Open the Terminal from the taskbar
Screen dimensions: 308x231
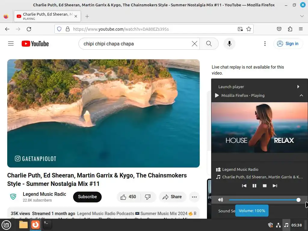pos(47,225)
